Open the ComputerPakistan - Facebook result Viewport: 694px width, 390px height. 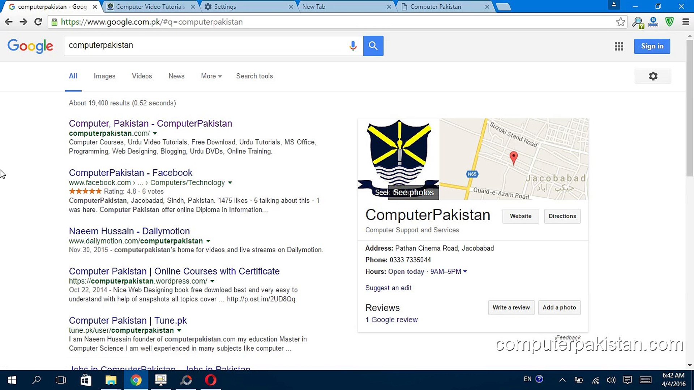(x=130, y=173)
